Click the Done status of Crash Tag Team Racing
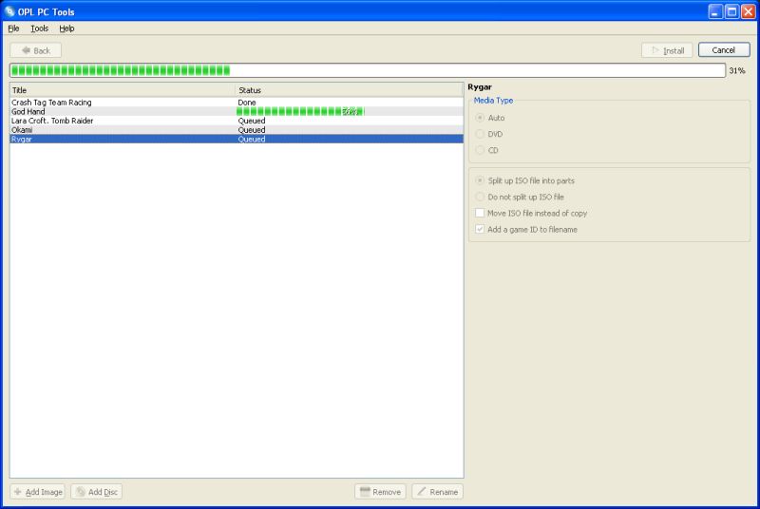Viewport: 760px width, 509px height. click(247, 103)
